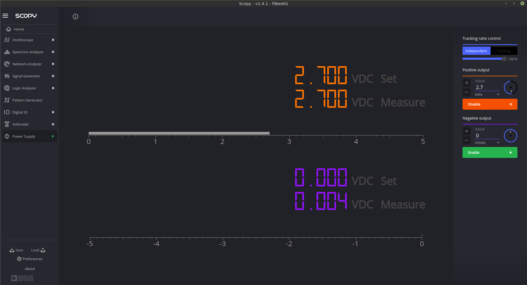
Task: Switch to Tracking mode
Action: pos(504,51)
